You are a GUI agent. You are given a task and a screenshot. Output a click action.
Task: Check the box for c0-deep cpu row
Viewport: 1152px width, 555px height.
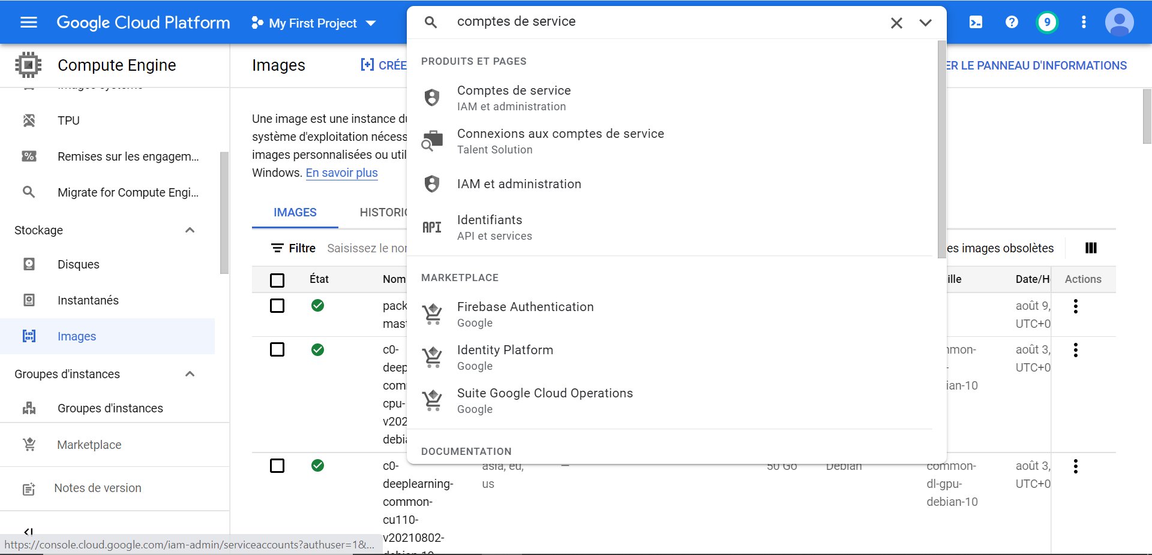277,349
